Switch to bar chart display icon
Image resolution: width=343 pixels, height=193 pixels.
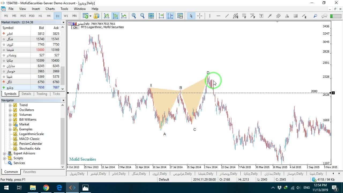point(107,16)
